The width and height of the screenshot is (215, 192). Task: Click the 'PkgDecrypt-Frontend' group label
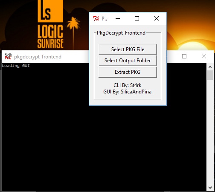[121, 33]
